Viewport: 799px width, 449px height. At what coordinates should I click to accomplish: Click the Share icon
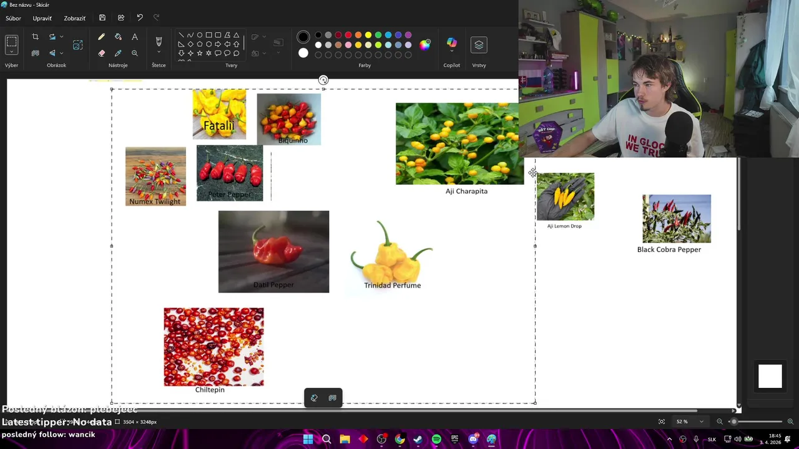pyautogui.click(x=121, y=18)
